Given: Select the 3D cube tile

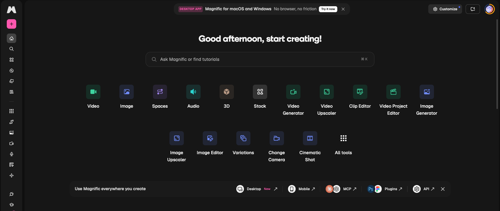Looking at the screenshot, I should click(x=227, y=97).
